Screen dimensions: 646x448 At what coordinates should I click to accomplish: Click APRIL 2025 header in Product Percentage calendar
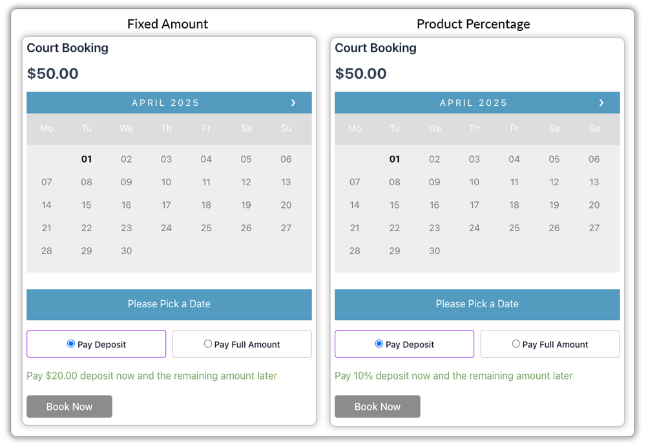[474, 103]
